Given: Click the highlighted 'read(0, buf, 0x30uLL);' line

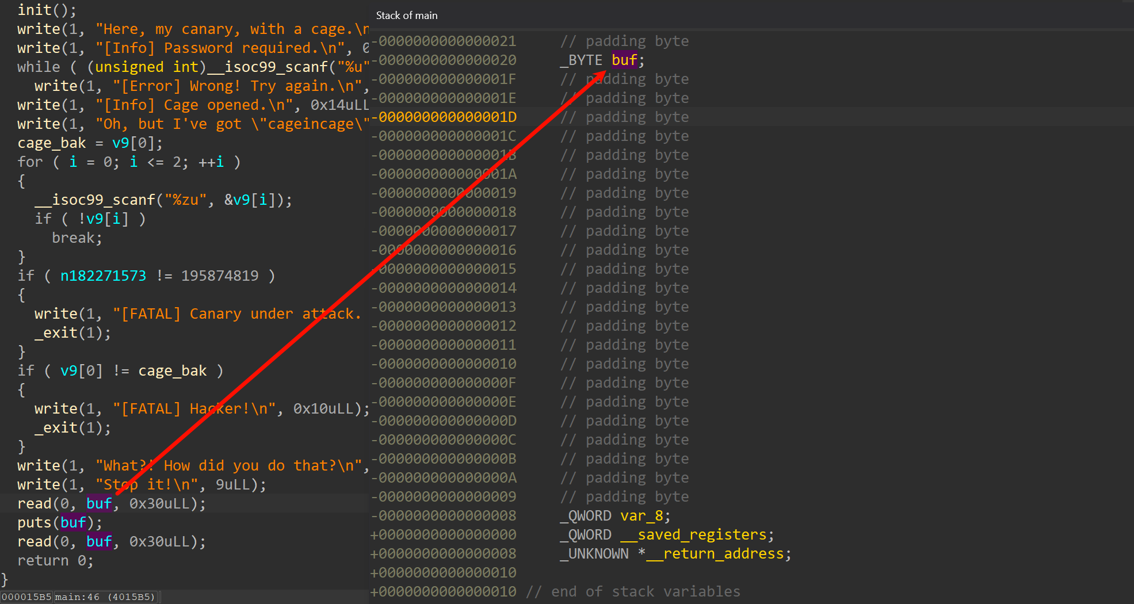Looking at the screenshot, I should (112, 503).
